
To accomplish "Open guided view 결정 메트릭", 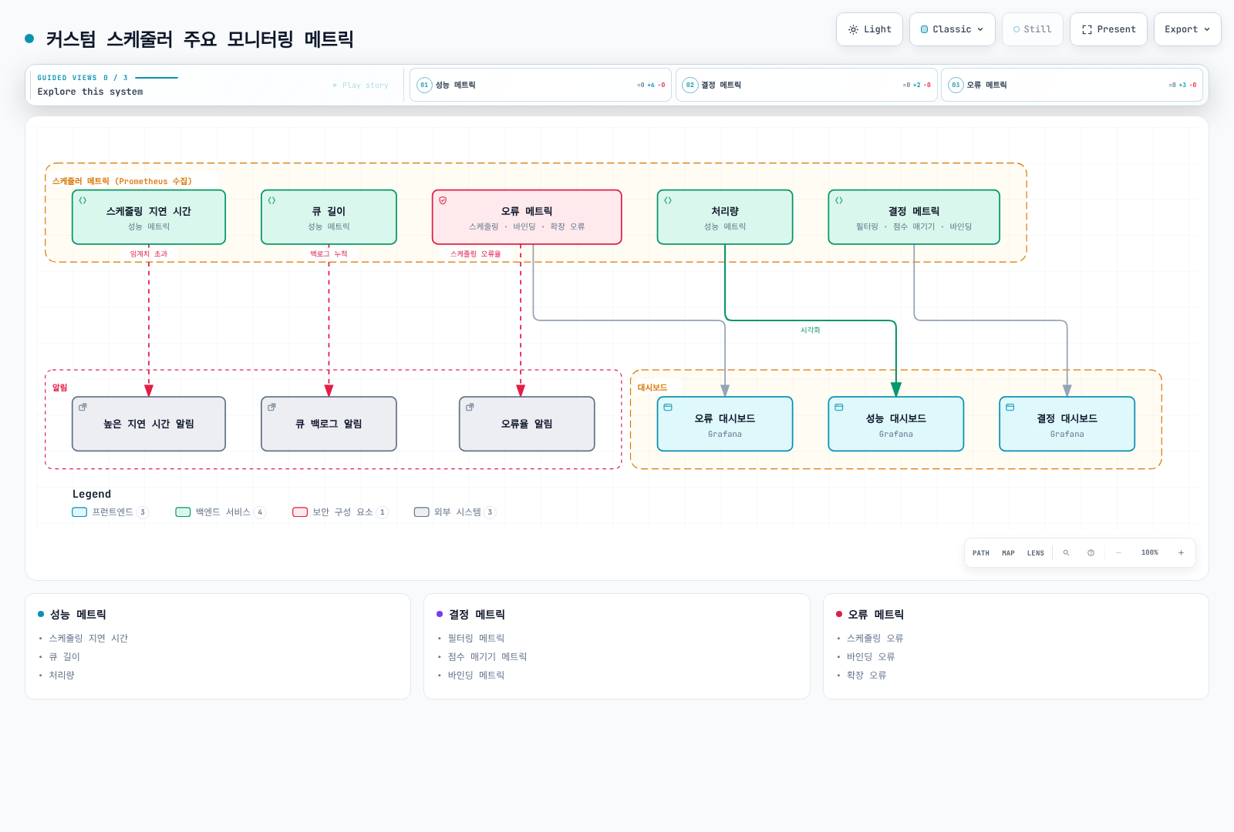I will [807, 85].
